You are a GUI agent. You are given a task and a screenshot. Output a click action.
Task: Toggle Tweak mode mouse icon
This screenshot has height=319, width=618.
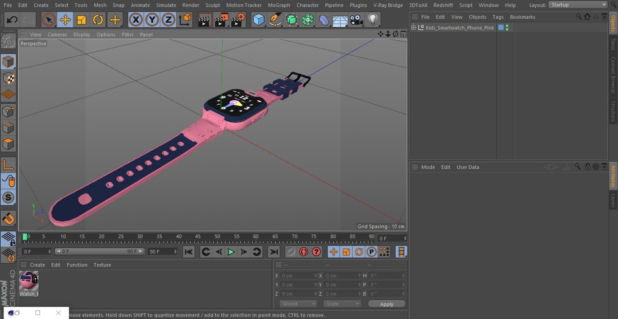coord(8,181)
